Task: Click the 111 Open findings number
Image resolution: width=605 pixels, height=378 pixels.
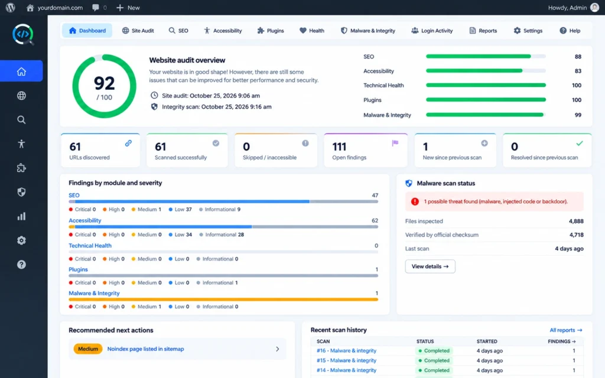Action: tap(339, 146)
